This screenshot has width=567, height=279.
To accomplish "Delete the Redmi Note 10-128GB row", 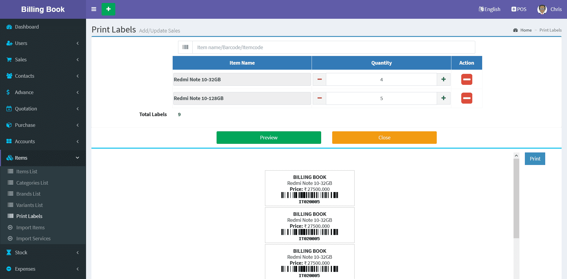I will coord(466,98).
